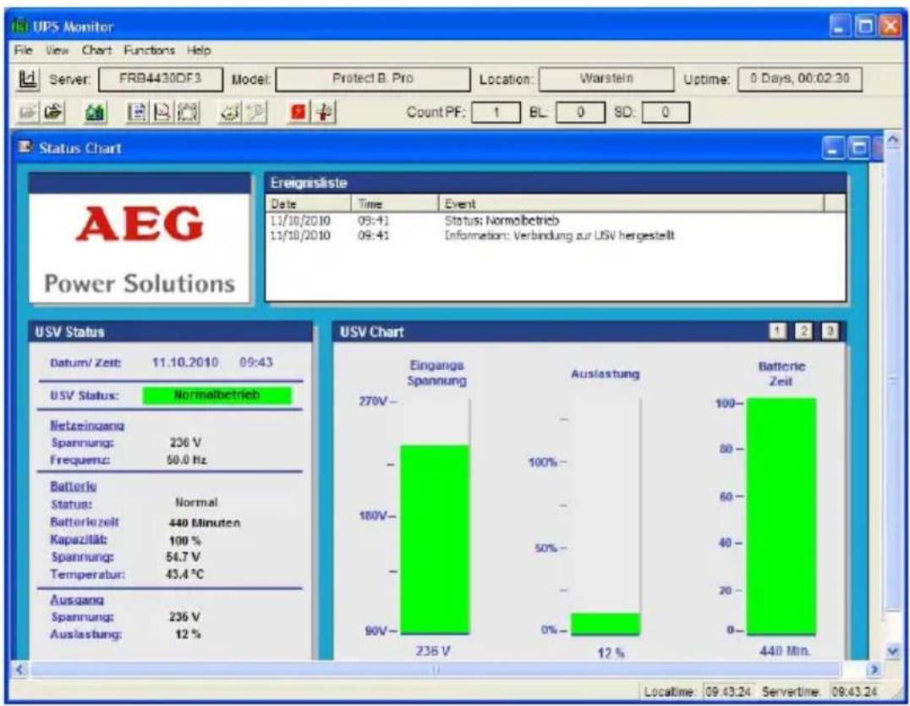Click the document list toolbar icon
Viewport: 910px width, 706px height.
point(136,112)
